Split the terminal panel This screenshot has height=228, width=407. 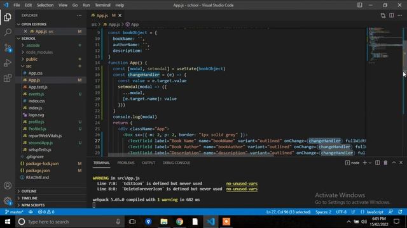(x=378, y=163)
